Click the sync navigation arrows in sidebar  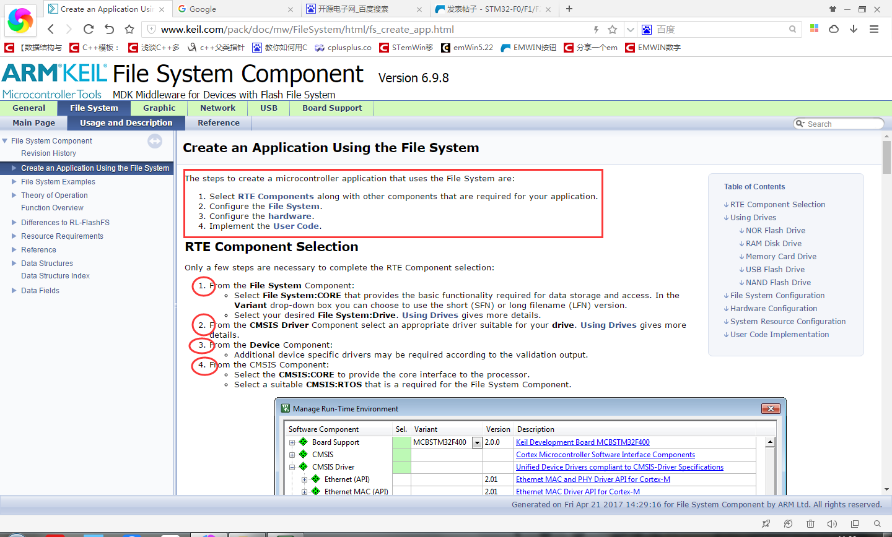point(155,141)
